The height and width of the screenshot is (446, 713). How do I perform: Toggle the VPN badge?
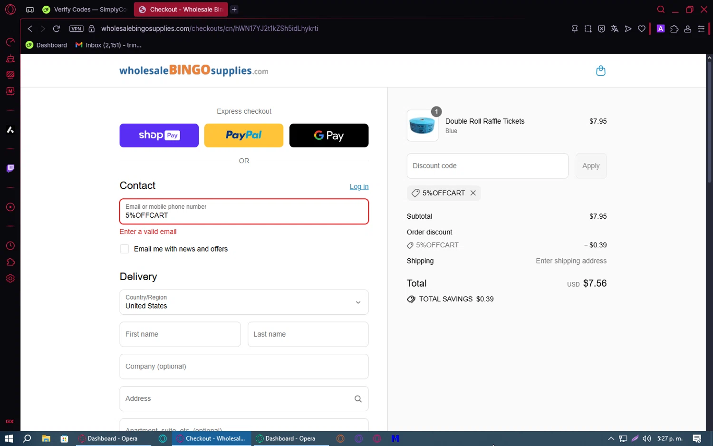coord(76,29)
